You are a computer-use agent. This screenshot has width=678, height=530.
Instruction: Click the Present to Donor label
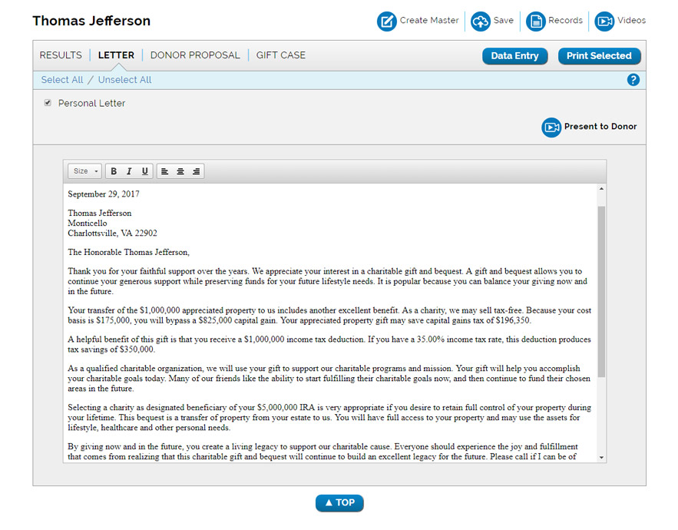[x=600, y=126]
